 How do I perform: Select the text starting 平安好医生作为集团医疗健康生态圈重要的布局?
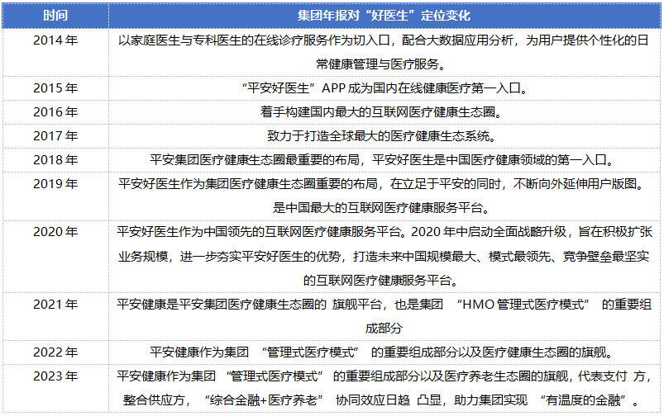[381, 184]
